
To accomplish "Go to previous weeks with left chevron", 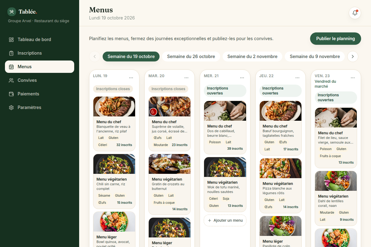I will (95, 57).
